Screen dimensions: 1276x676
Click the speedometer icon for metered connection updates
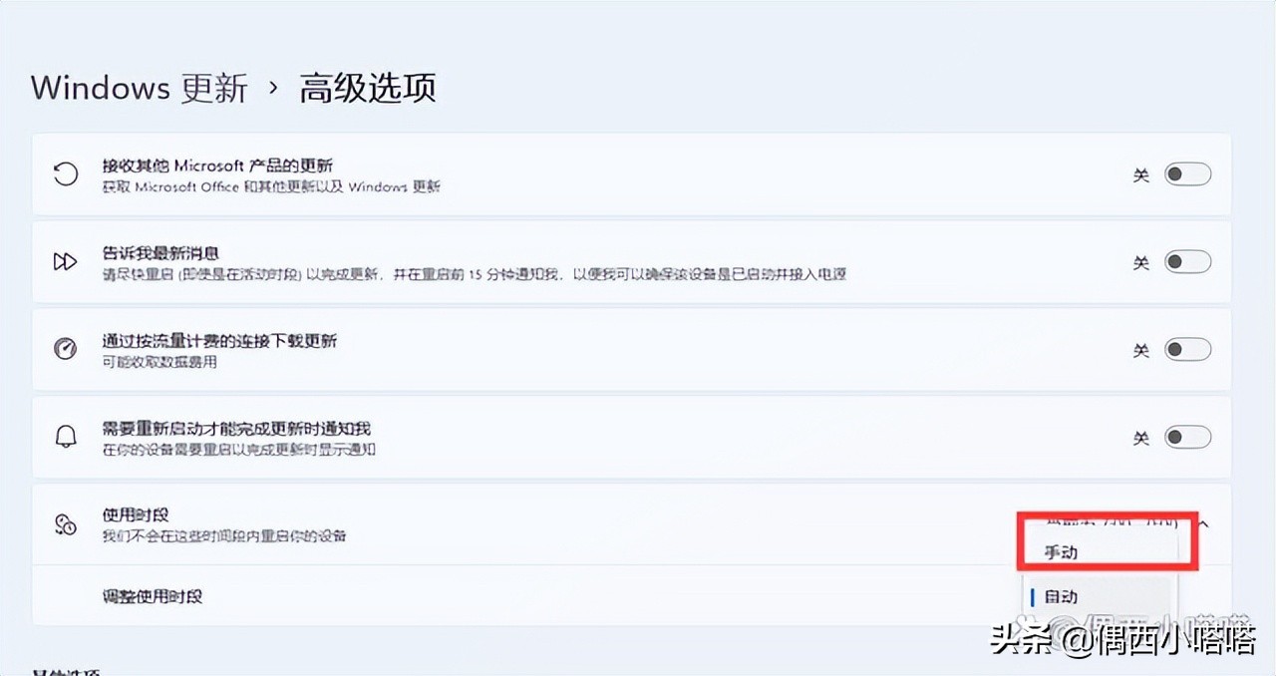point(65,349)
